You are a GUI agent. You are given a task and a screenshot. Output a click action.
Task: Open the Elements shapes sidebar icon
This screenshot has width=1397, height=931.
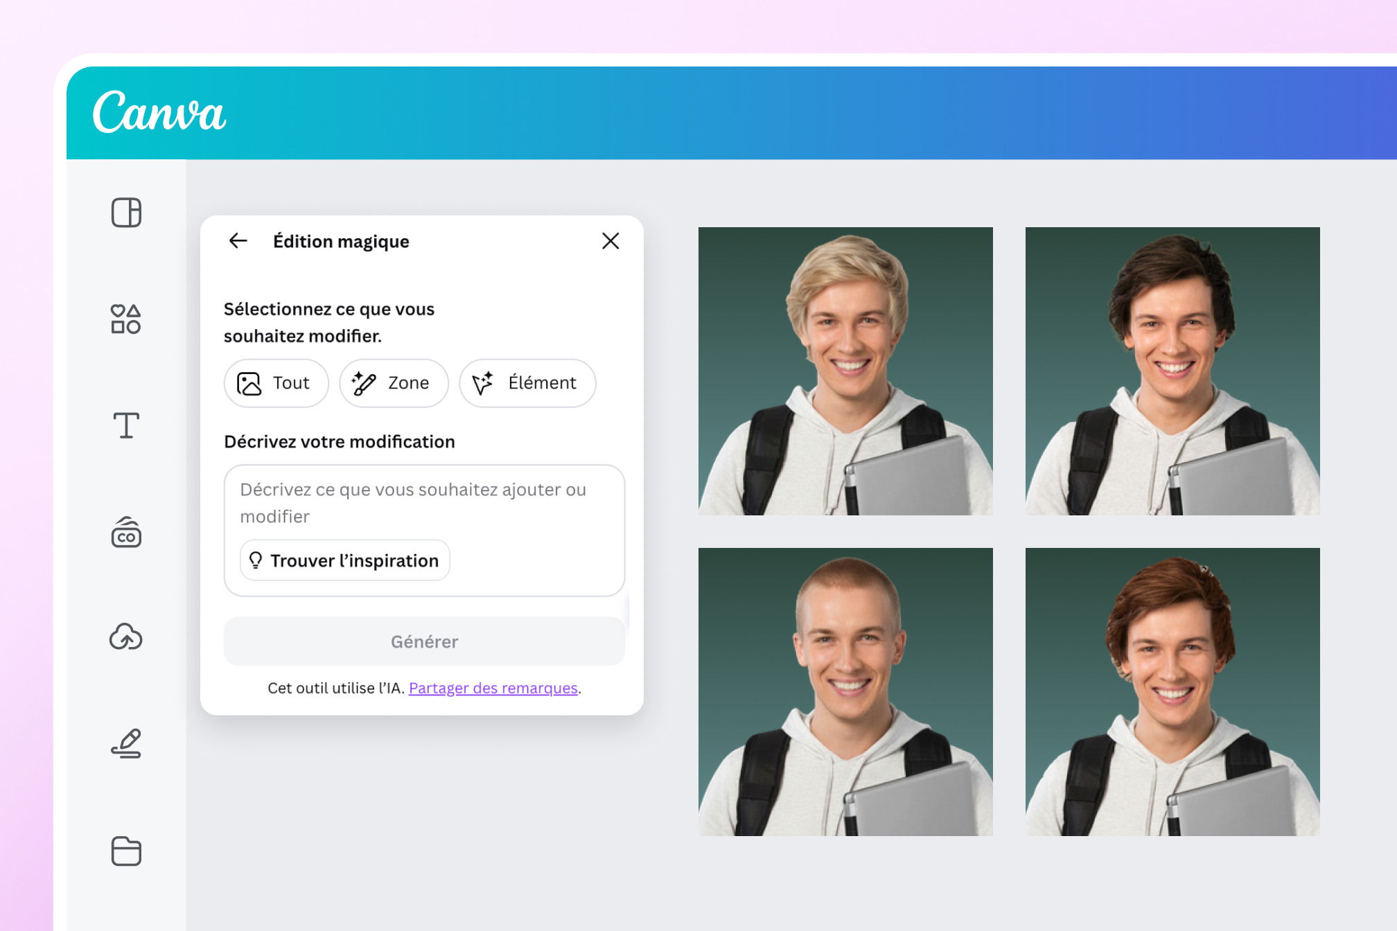click(126, 319)
